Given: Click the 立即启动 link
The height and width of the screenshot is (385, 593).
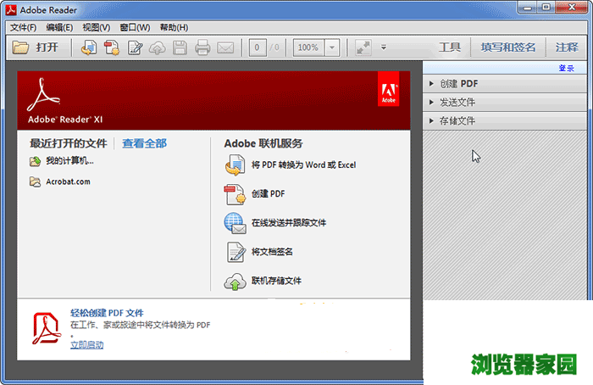Looking at the screenshot, I should pyautogui.click(x=87, y=345).
